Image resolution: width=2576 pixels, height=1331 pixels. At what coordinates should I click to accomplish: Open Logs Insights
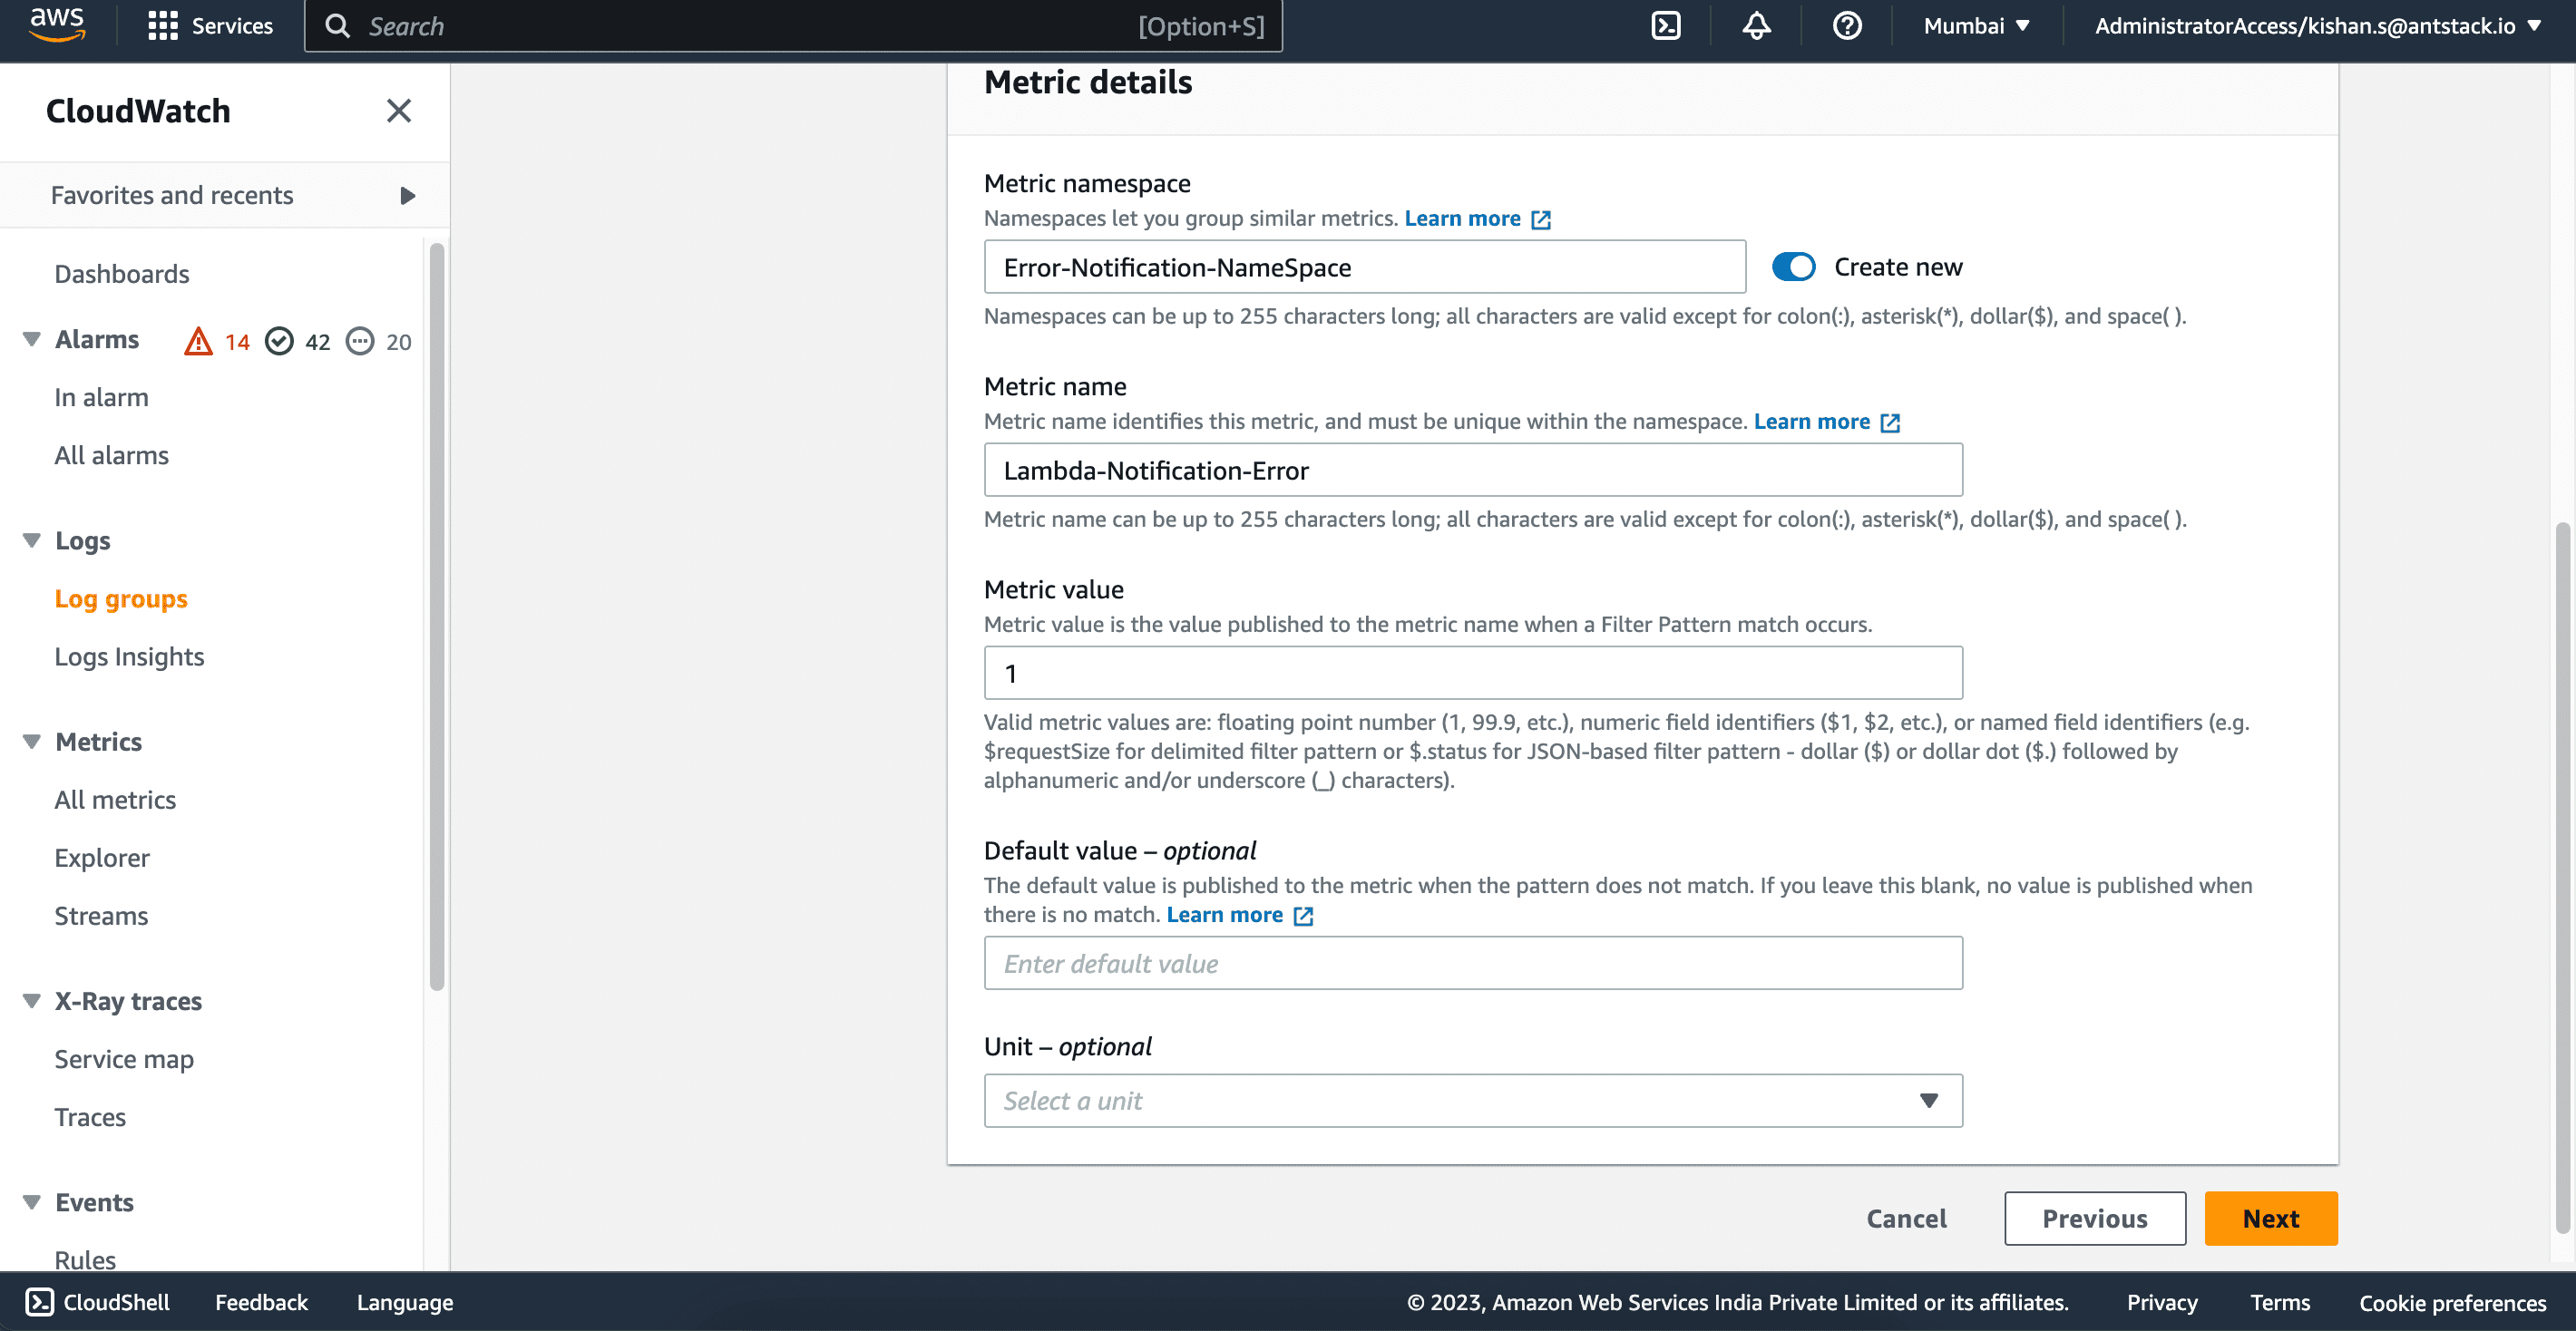(x=129, y=656)
